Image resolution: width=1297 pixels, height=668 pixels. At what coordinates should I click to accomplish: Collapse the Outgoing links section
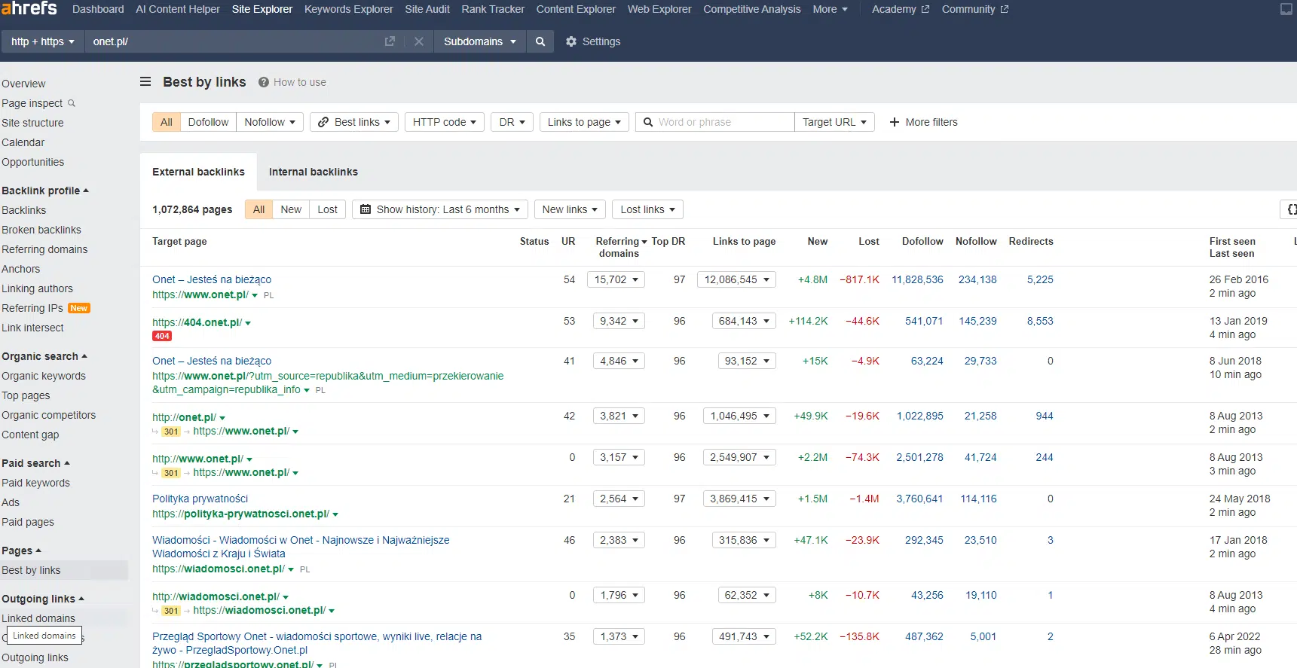coord(43,599)
